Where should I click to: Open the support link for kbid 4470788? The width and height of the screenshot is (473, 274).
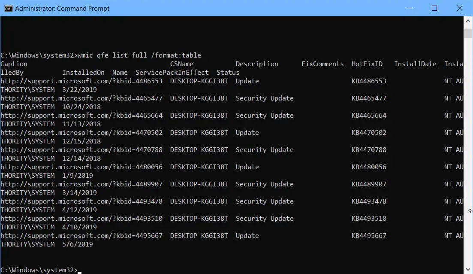(81, 149)
